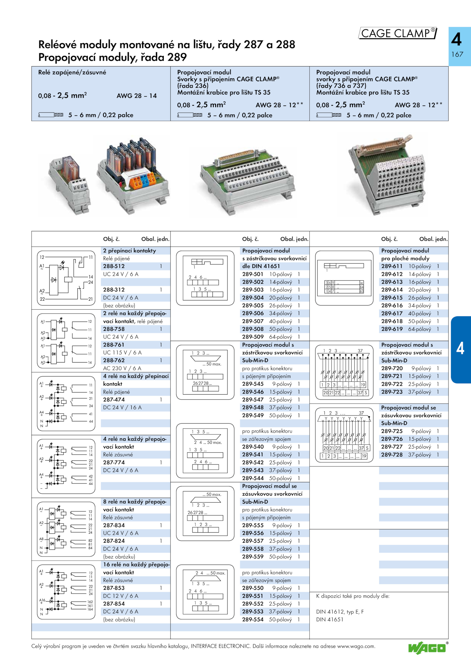Click the connector diagram beside 289-540
This screenshot has height=666, width=471.
click(x=205, y=451)
